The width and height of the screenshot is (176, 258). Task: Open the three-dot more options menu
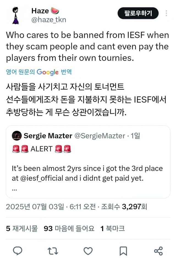click(x=166, y=13)
